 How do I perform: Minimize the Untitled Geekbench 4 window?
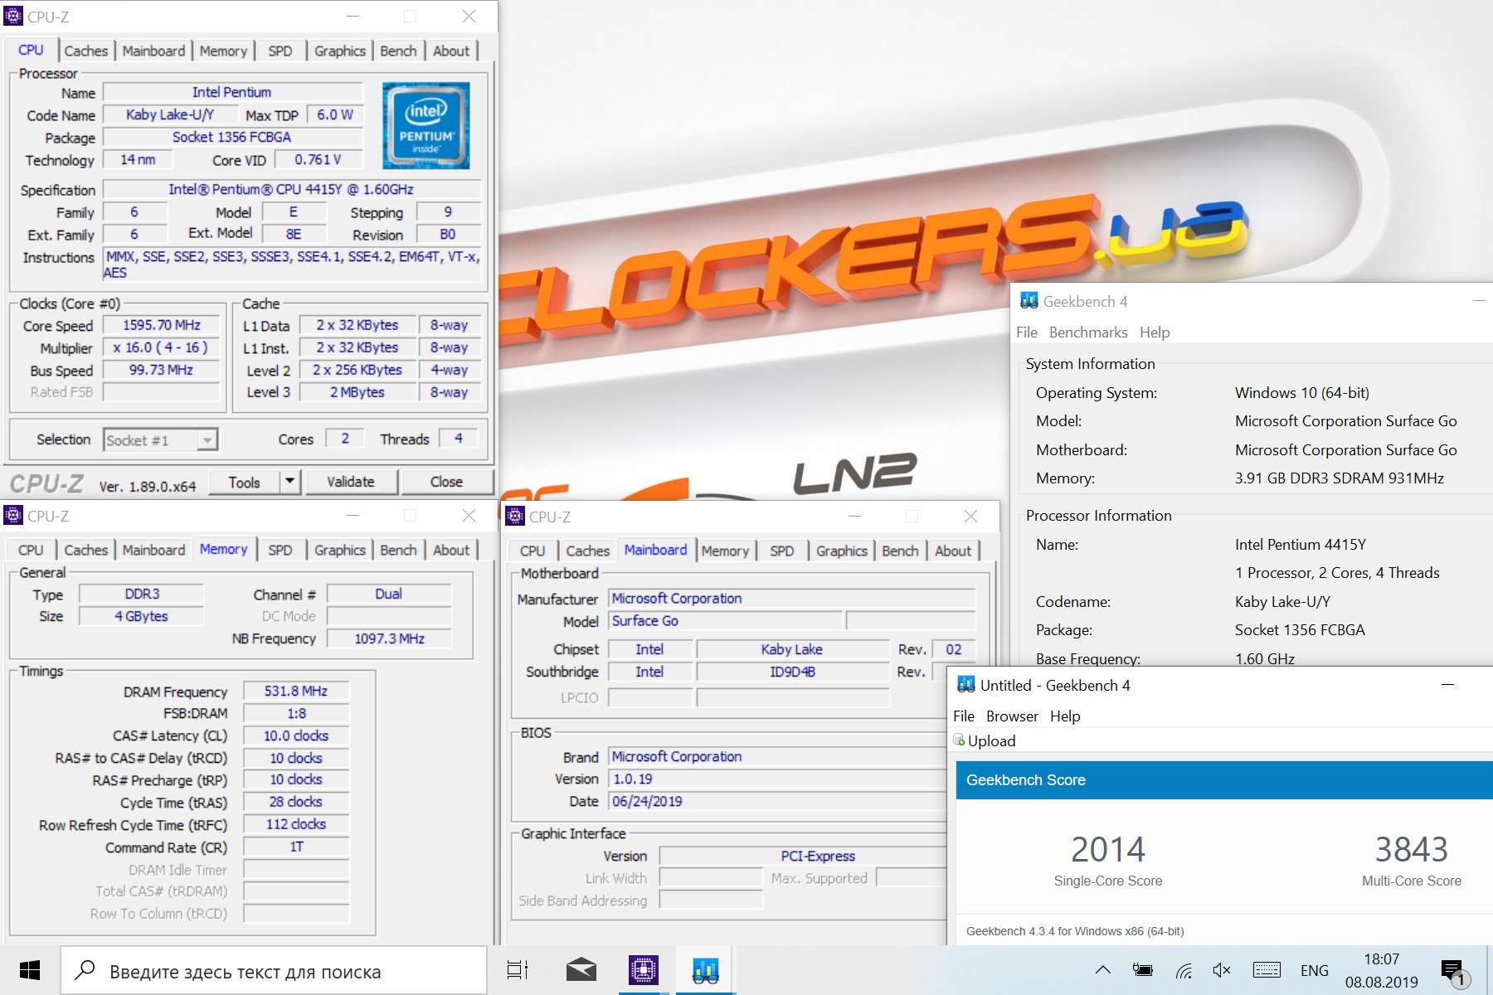click(1448, 685)
